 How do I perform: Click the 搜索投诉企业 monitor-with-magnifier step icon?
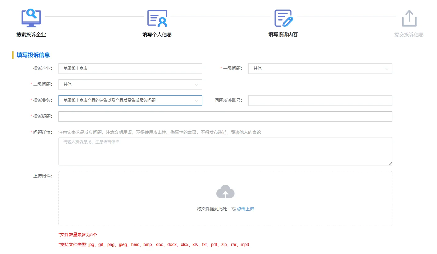pyautogui.click(x=31, y=18)
